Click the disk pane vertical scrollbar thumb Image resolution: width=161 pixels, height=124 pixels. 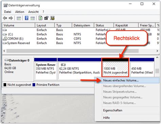tap(157, 71)
